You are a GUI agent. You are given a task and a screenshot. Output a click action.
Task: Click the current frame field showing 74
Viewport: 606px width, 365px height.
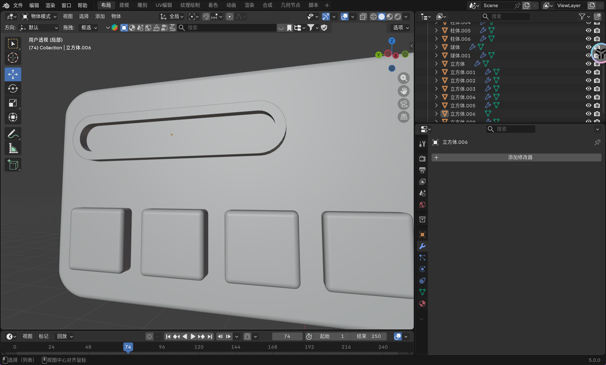point(287,336)
